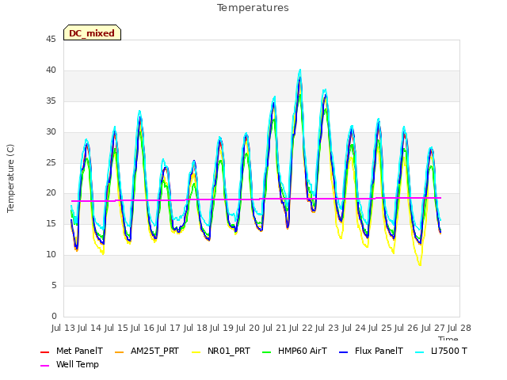The width and height of the screenshot is (507, 380).
Task: Click the Jul 13 x-axis tick label
Action: pyautogui.click(x=63, y=328)
